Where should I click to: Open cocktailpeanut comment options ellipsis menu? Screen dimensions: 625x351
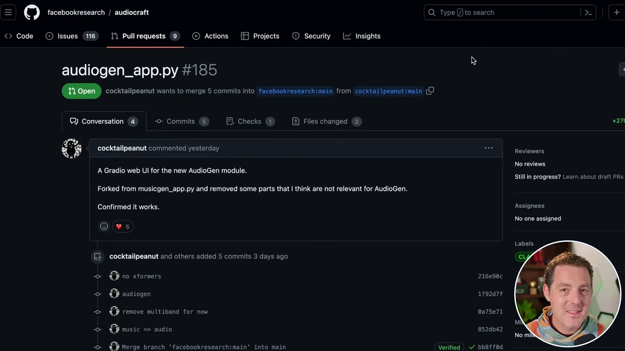(x=489, y=148)
